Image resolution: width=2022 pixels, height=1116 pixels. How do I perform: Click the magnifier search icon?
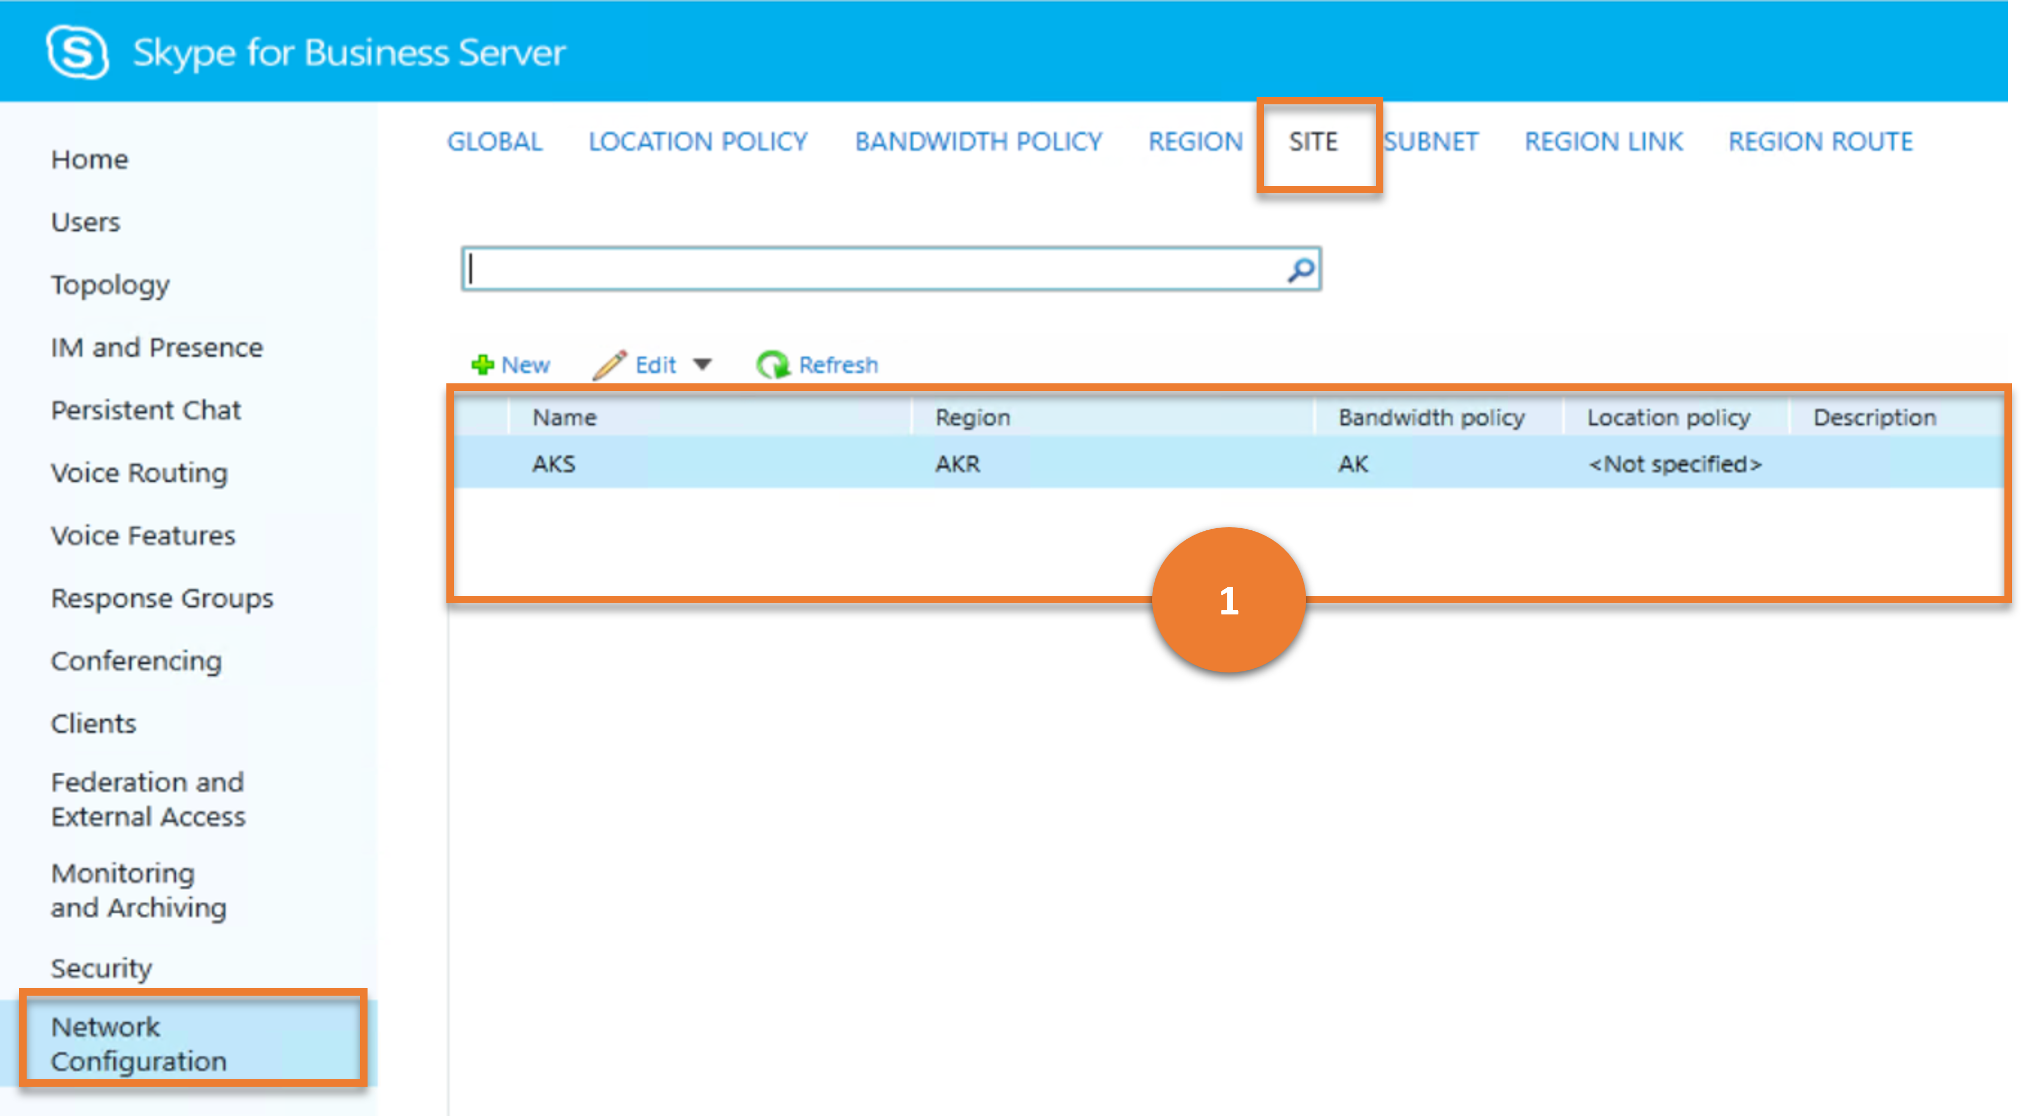[1301, 270]
